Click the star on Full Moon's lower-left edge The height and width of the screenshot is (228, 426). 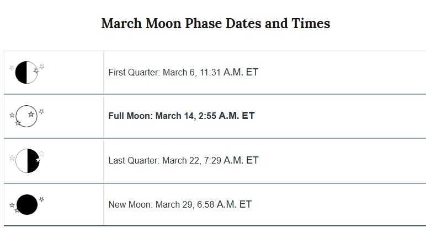click(18, 123)
